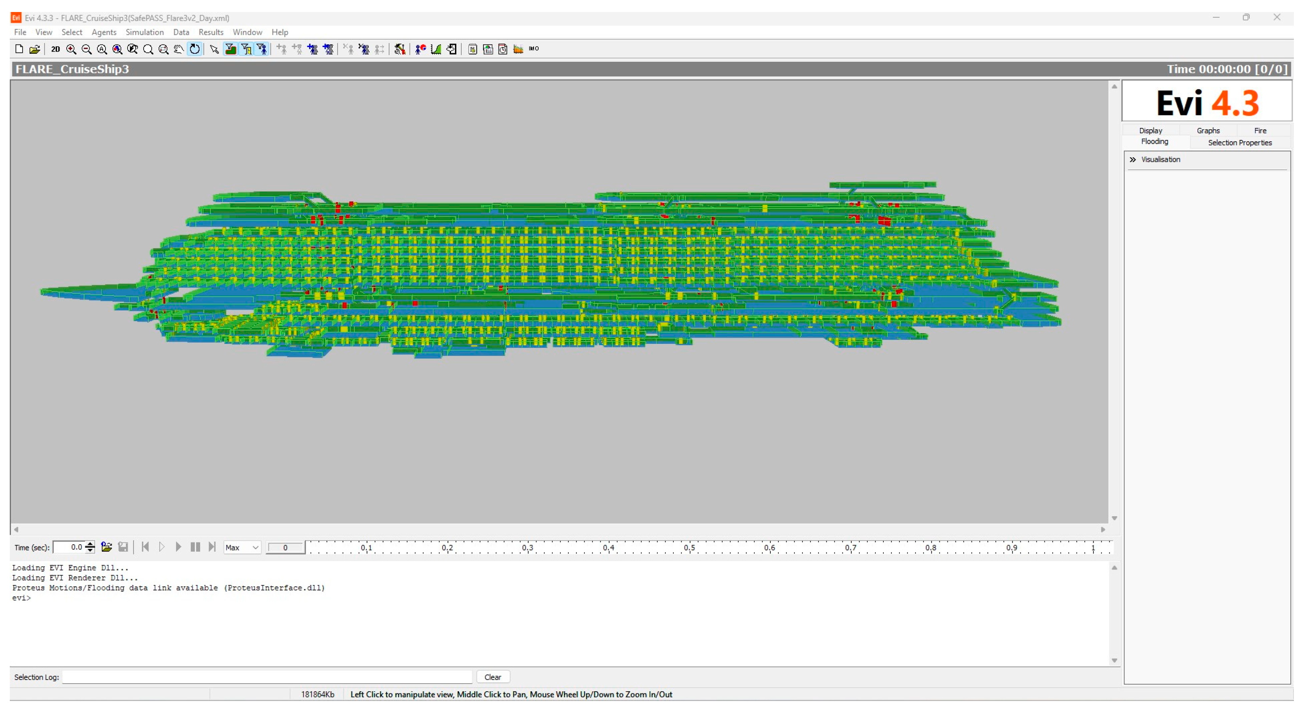Click the zoom out magnifier icon
This screenshot has height=709, width=1301.
tap(86, 49)
